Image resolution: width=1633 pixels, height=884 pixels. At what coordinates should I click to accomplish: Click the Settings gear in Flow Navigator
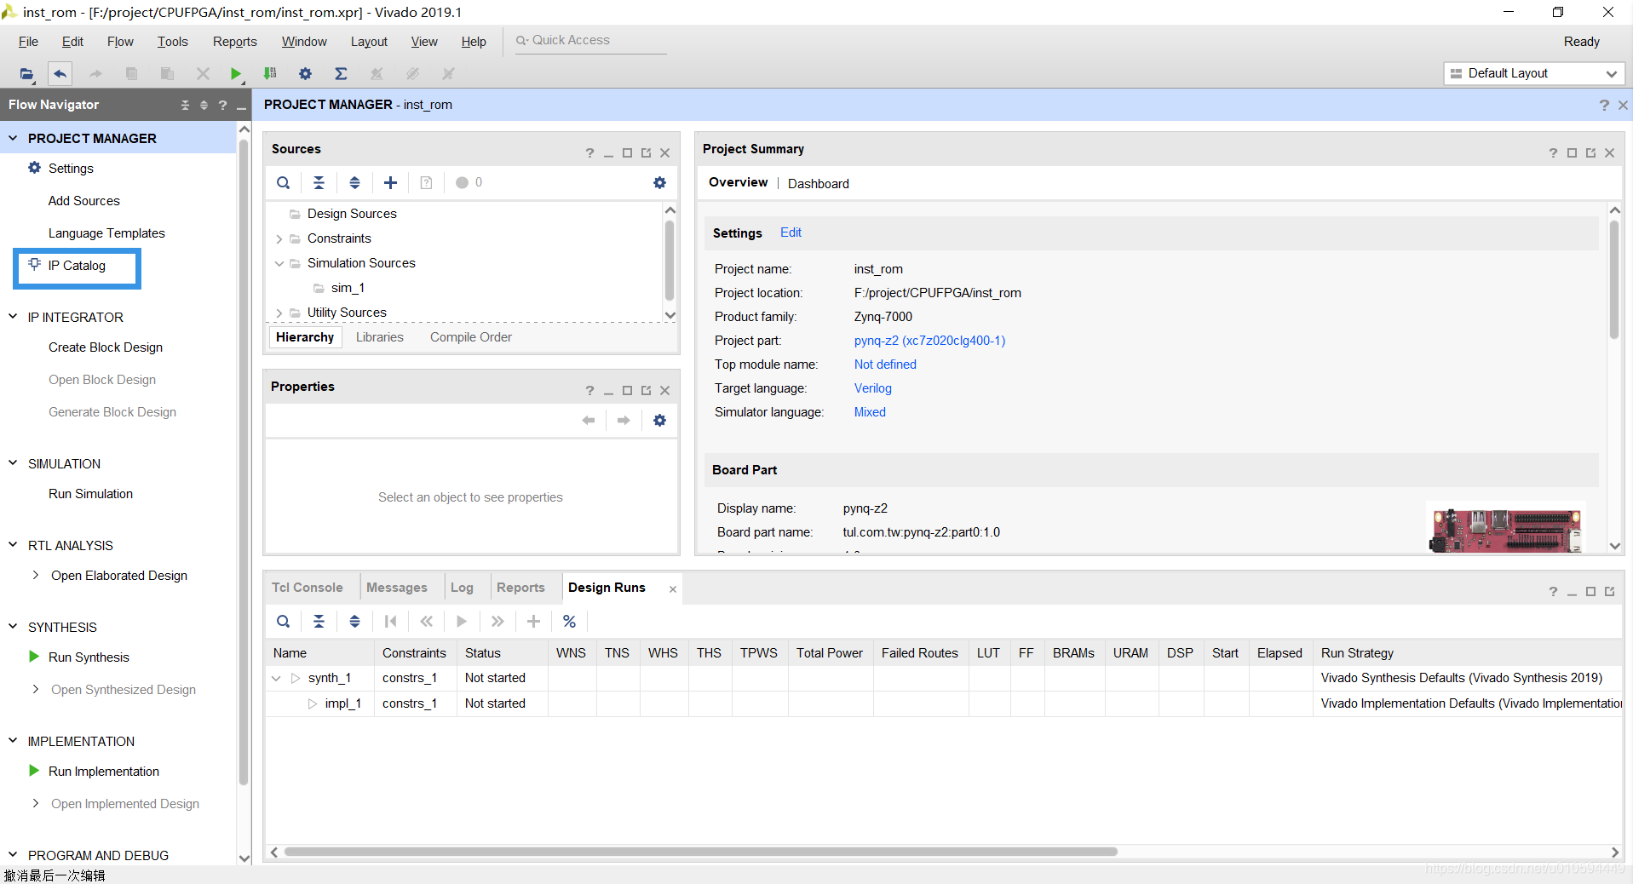[x=34, y=168]
